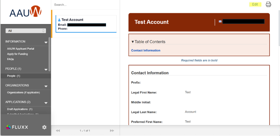Click Phone: label on Test Account card
This screenshot has height=136, width=280.
(x=63, y=29)
